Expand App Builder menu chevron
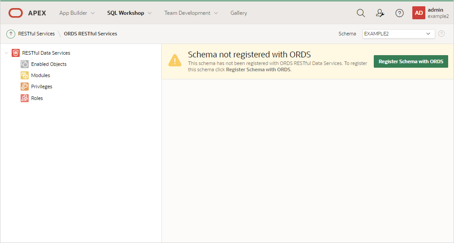The width and height of the screenshot is (454, 243). coord(93,13)
